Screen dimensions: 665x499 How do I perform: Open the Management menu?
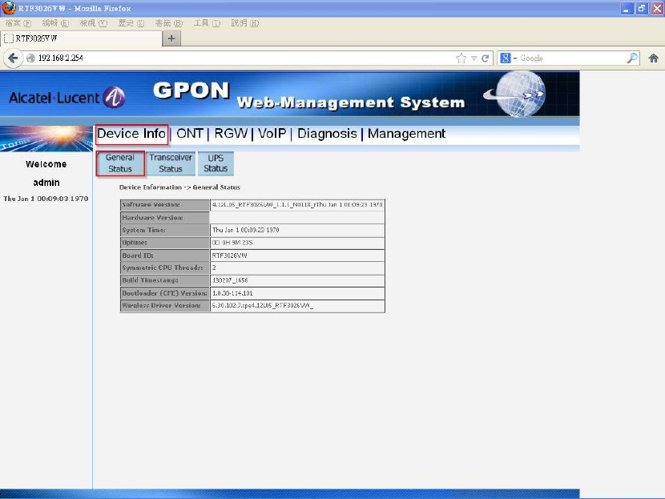pyautogui.click(x=406, y=134)
